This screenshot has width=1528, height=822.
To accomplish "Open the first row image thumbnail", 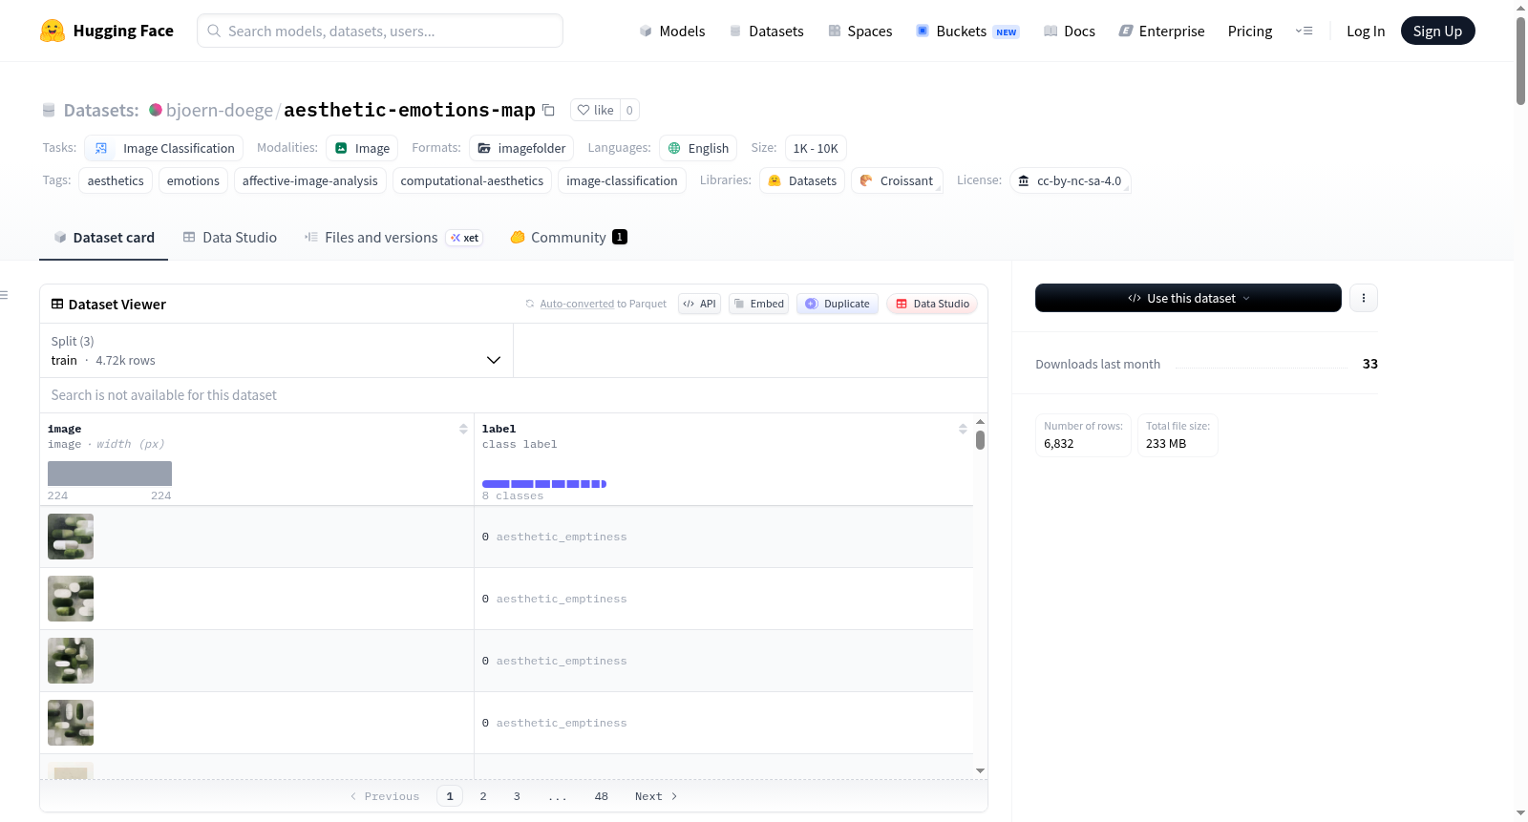I will (x=71, y=537).
